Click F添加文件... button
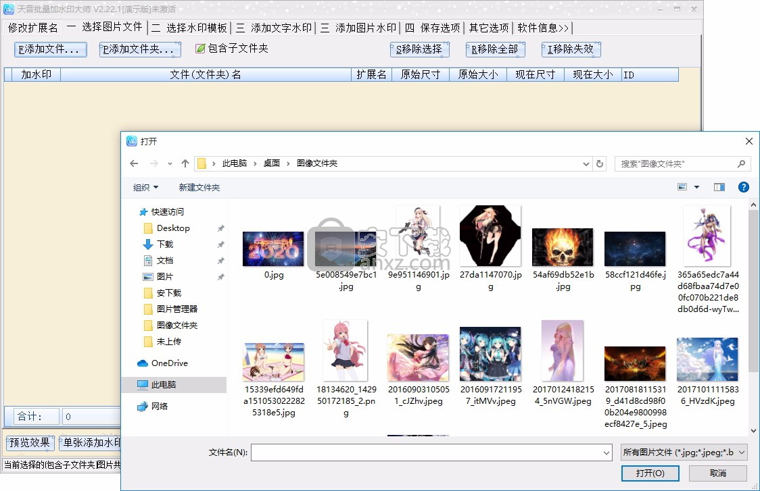 point(51,49)
